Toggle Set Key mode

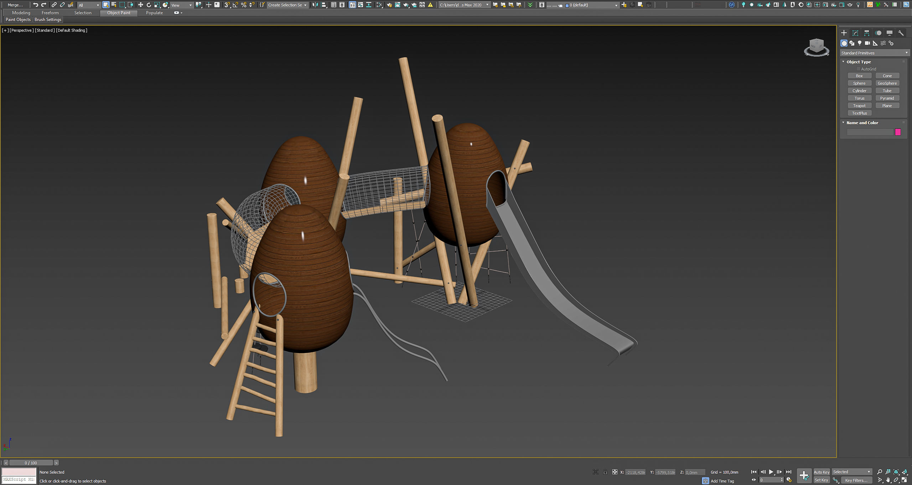tap(822, 480)
